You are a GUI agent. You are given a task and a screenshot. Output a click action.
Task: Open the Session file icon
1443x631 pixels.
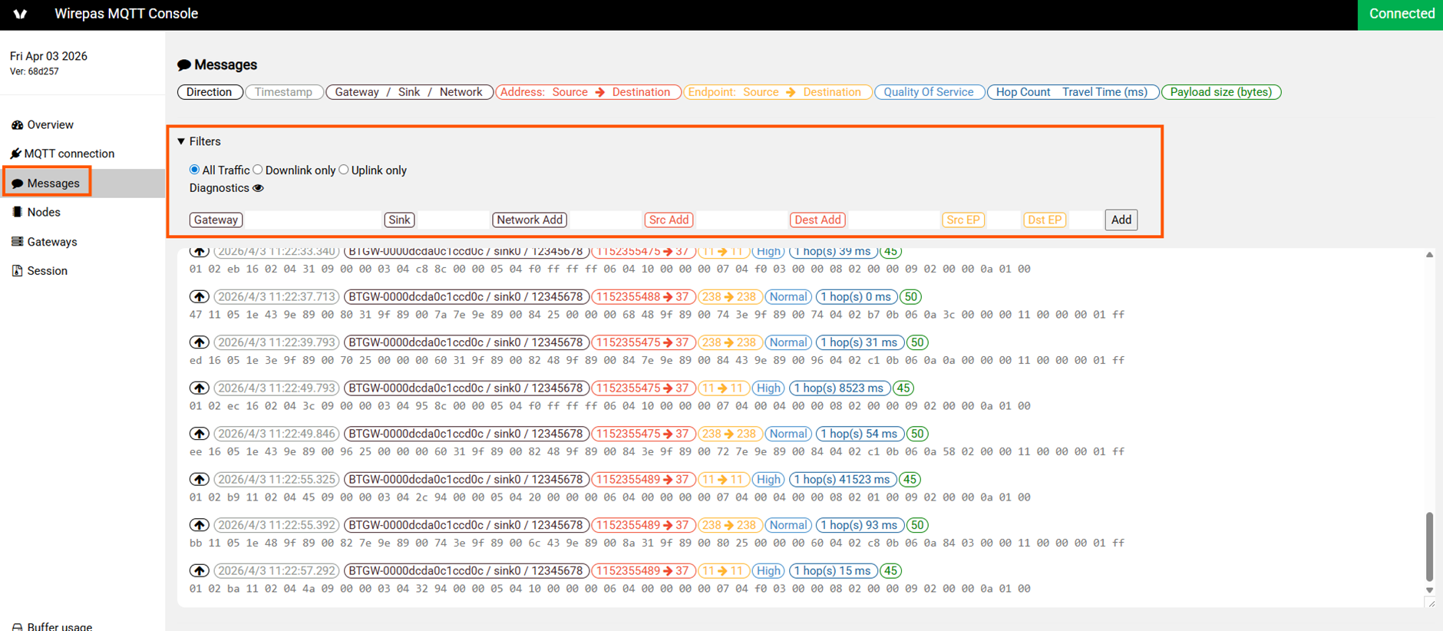(17, 270)
